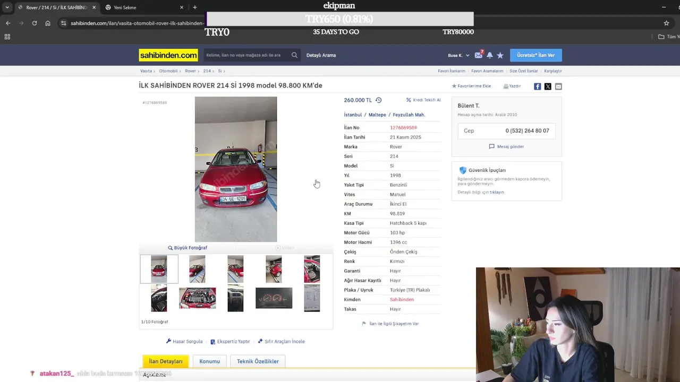The image size is (680, 382).
Task: View price history icon next to 260.000 TL
Action: coord(378,100)
